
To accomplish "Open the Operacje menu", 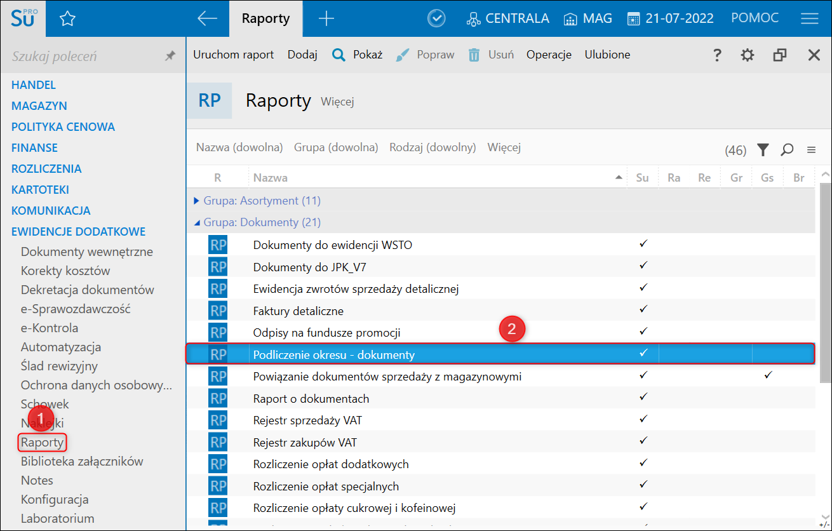I will pos(549,55).
